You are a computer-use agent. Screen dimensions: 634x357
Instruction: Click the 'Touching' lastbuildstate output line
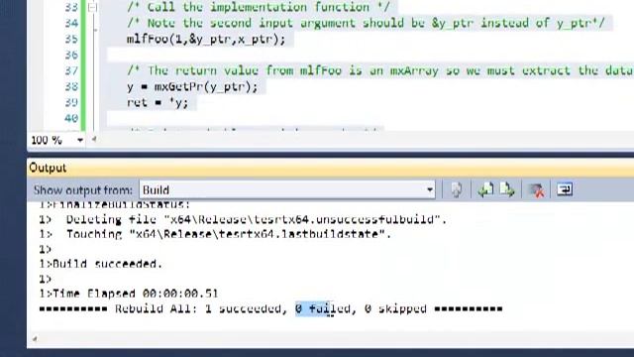pos(215,234)
